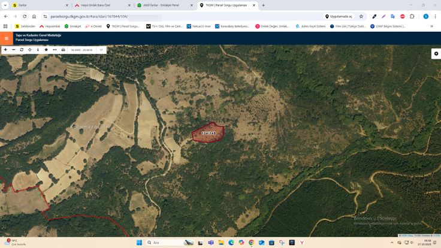
Task: Open the Chrome three-dot menu
Action: pyautogui.click(x=434, y=16)
